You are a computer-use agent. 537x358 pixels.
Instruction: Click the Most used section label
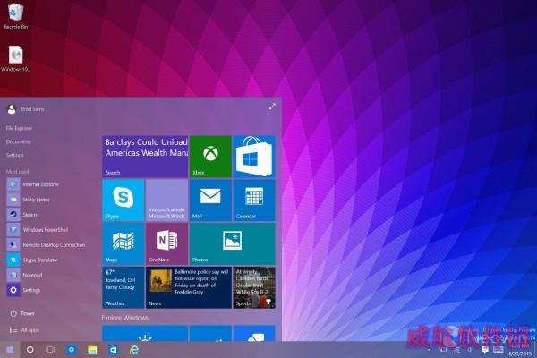(17, 171)
